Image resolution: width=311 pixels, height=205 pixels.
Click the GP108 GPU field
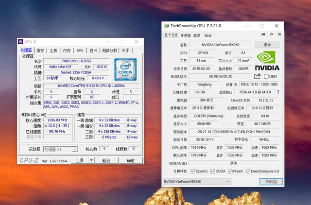pos(203,53)
